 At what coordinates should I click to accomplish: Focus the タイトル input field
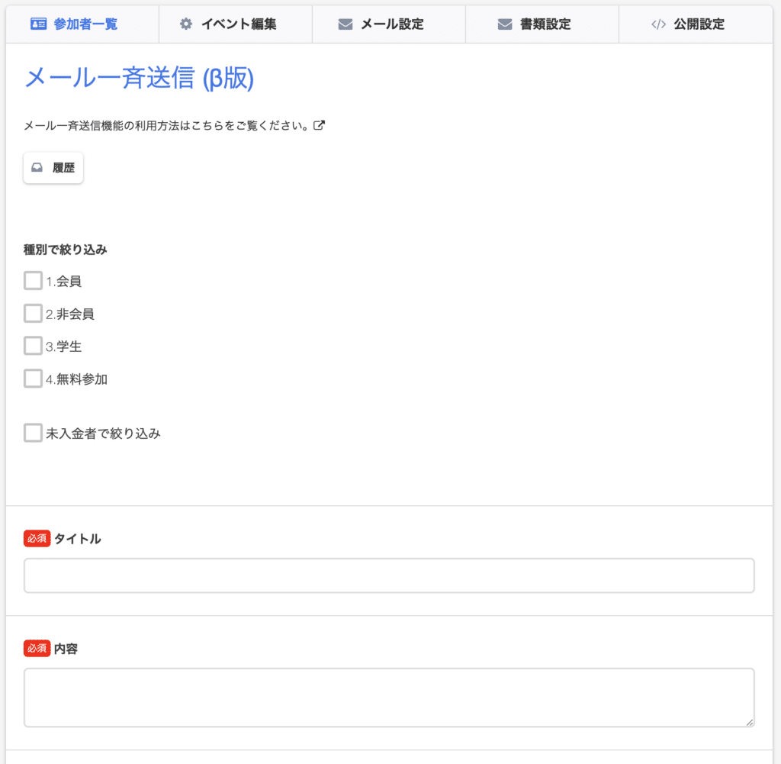389,575
